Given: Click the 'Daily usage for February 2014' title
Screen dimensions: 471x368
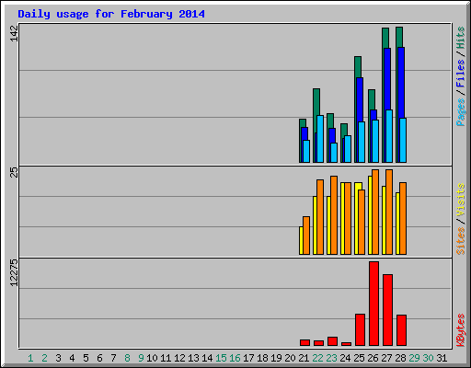Looking at the screenshot, I should click(111, 14).
